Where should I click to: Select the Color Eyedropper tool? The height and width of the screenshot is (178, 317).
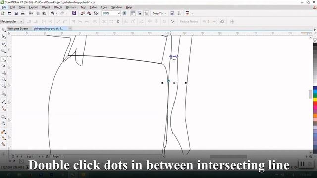click(3, 132)
